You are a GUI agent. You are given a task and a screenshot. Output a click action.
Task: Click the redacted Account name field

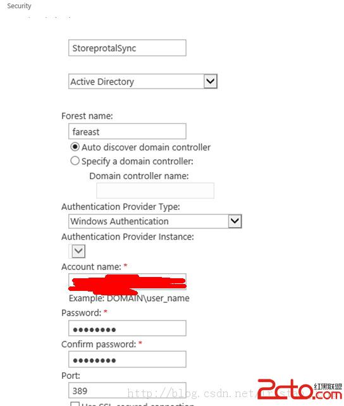[127, 281]
